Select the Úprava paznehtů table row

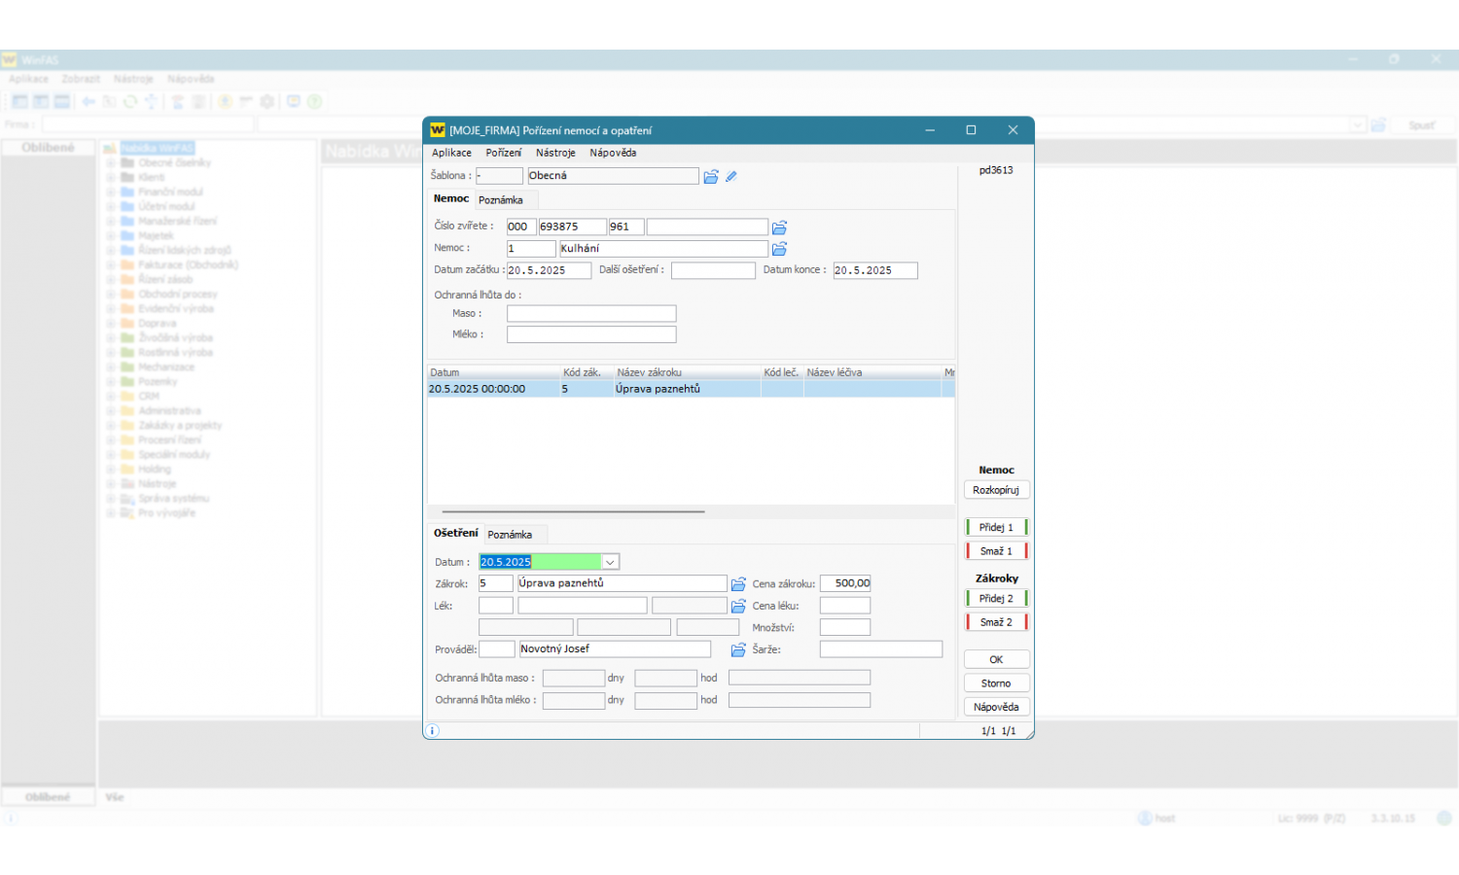[x=658, y=389]
